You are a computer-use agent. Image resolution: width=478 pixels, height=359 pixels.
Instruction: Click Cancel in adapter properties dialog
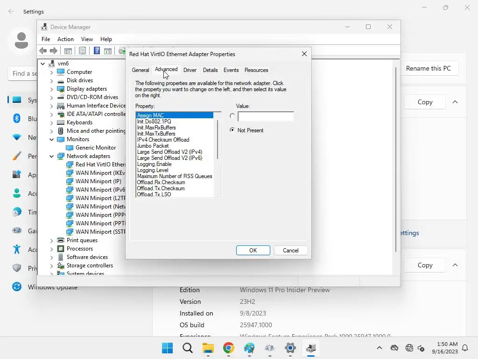pyautogui.click(x=291, y=251)
